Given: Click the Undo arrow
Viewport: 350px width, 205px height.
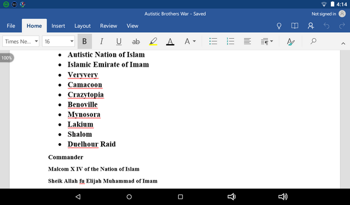Looking at the screenshot, I should 326,26.
